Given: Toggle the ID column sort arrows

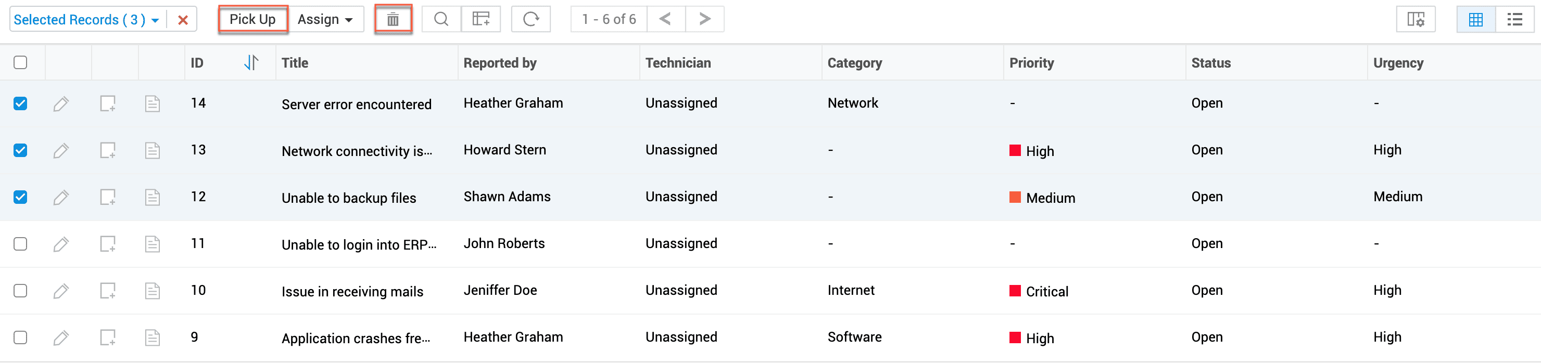Looking at the screenshot, I should click(x=251, y=63).
